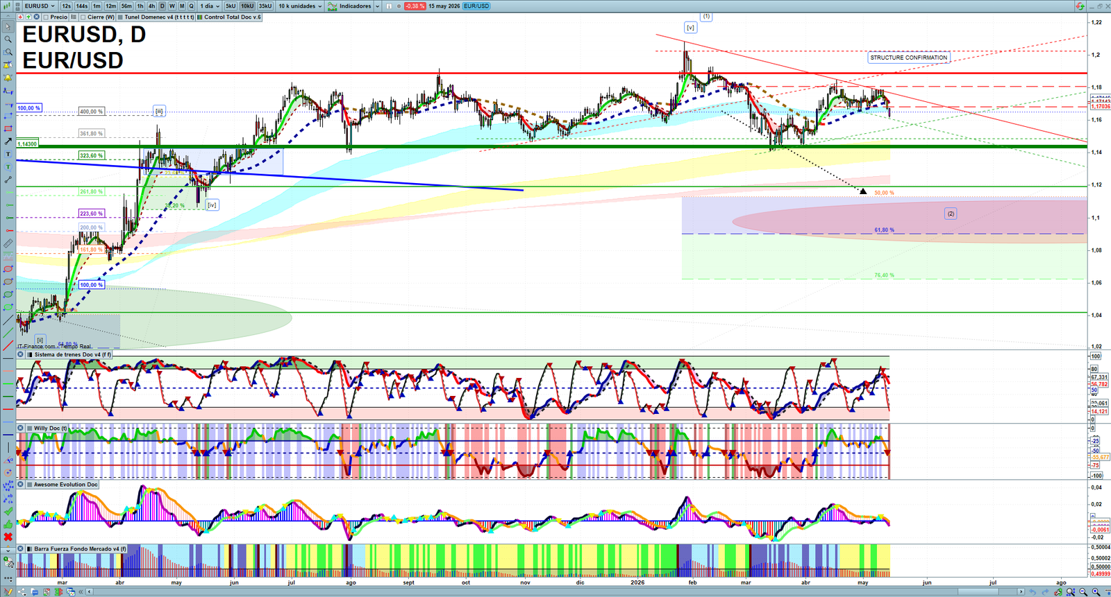Click the share icon in bottom toolbar

(x=22, y=591)
